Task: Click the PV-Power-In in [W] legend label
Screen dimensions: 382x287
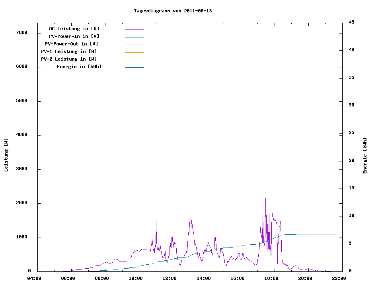Action: coord(77,36)
